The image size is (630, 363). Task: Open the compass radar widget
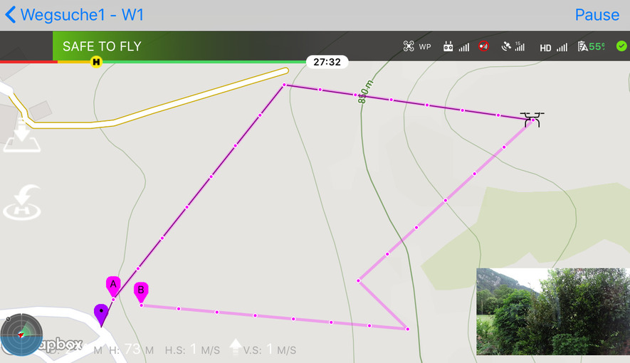(x=21, y=335)
